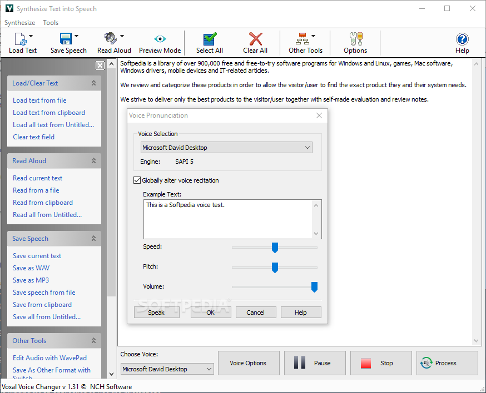
Task: Click the Save Speech floppy disk icon
Action: pos(66,39)
